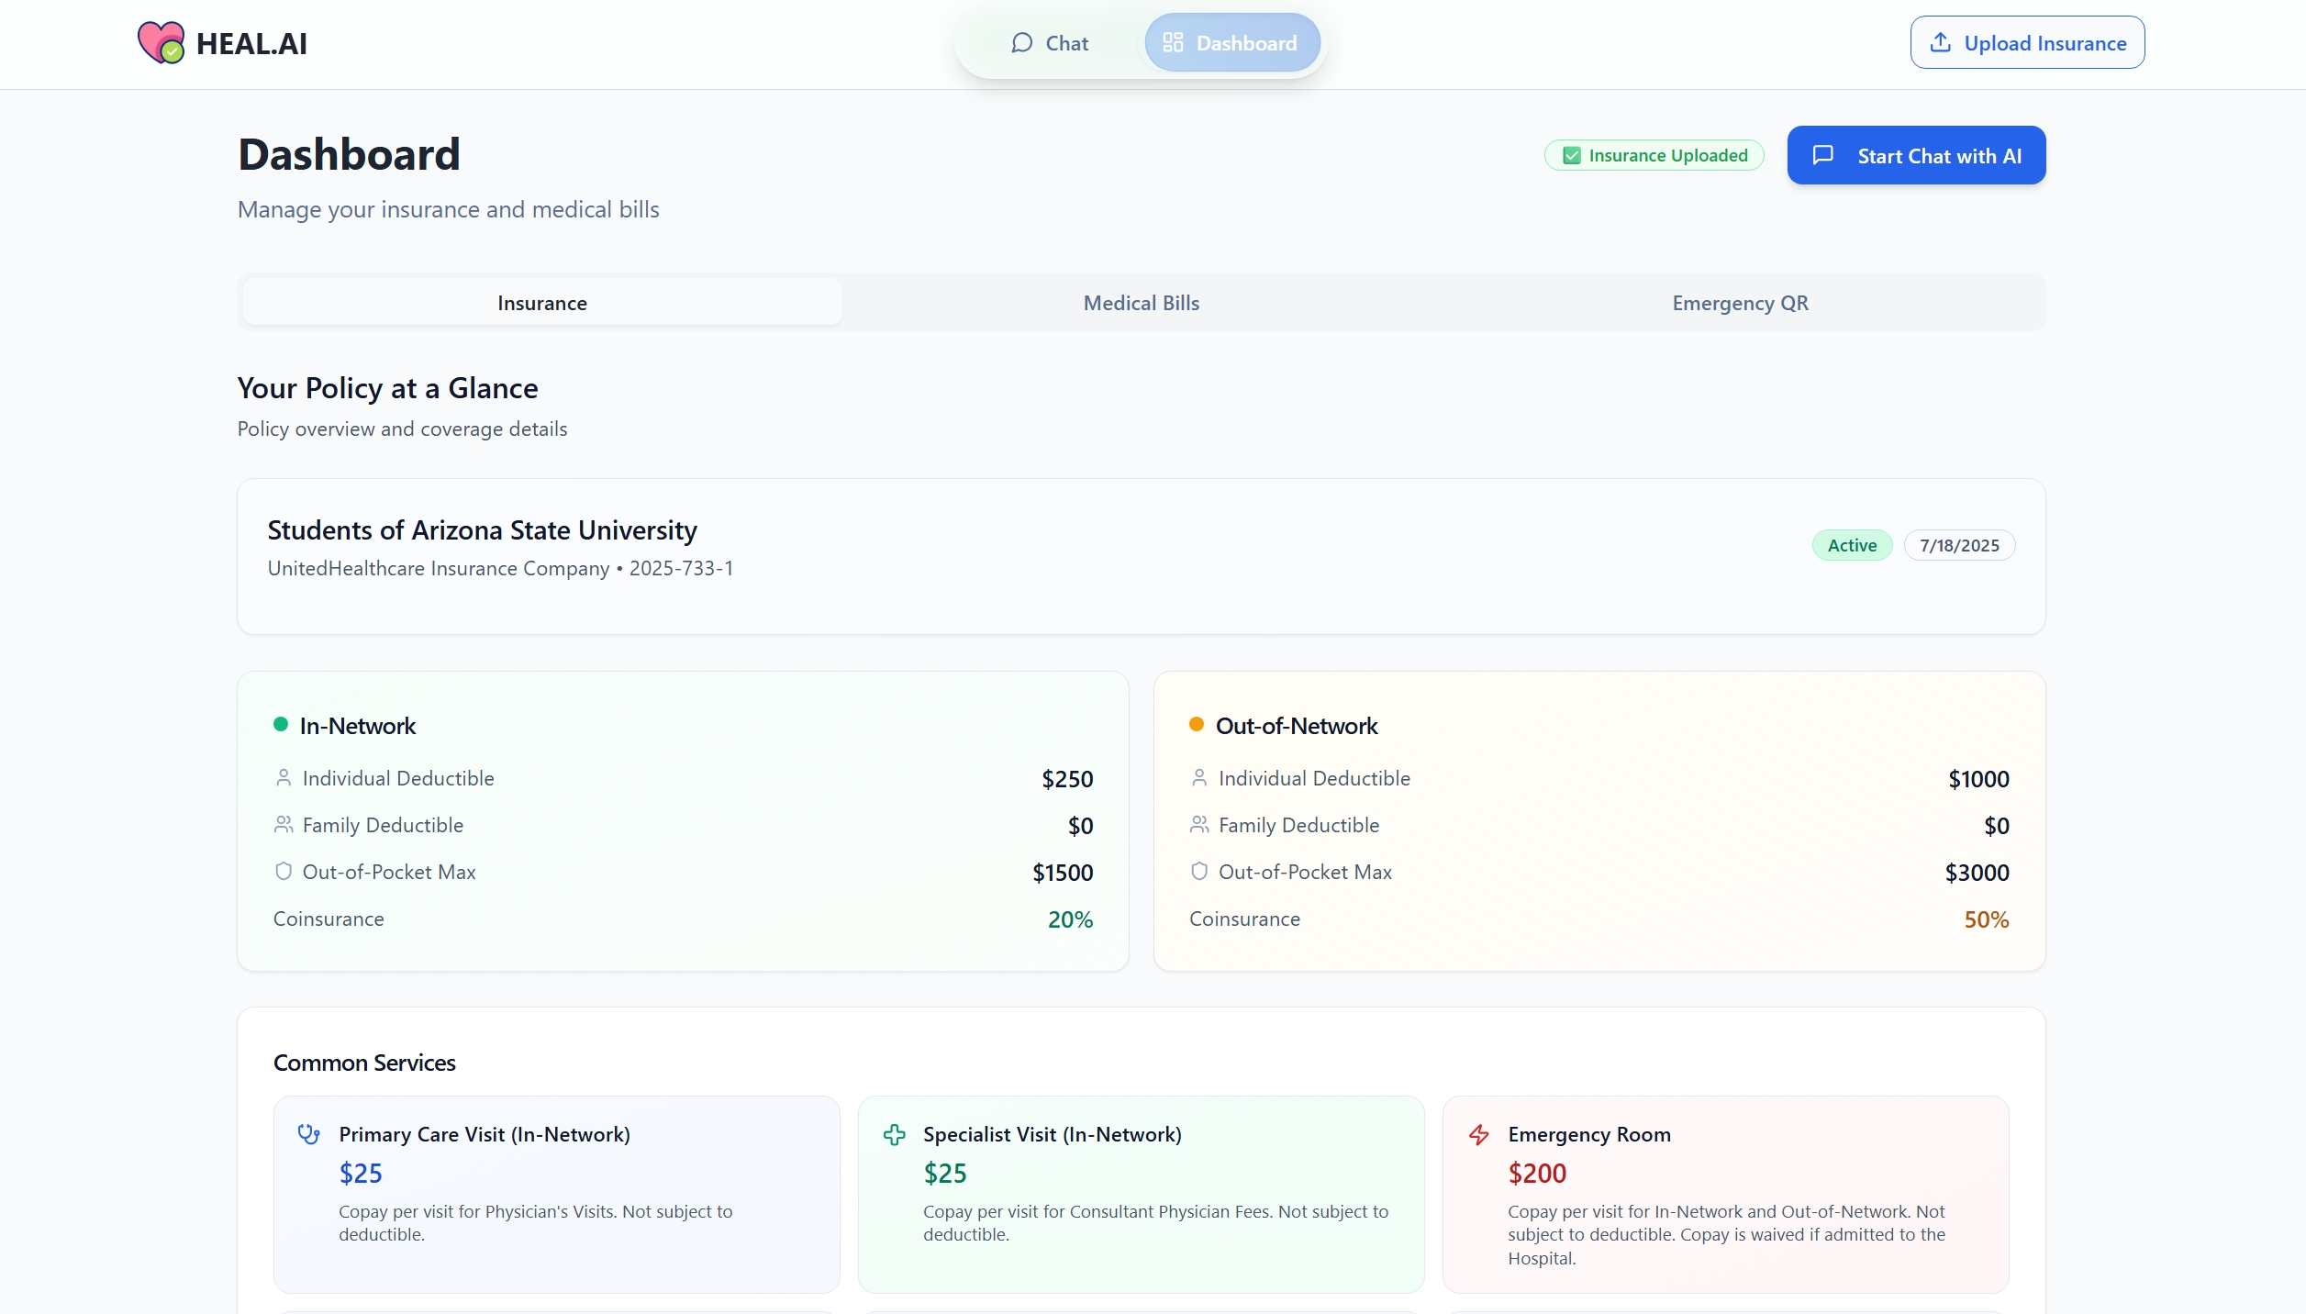2306x1314 pixels.
Task: Open the Emergency QR tab
Action: tap(1740, 303)
